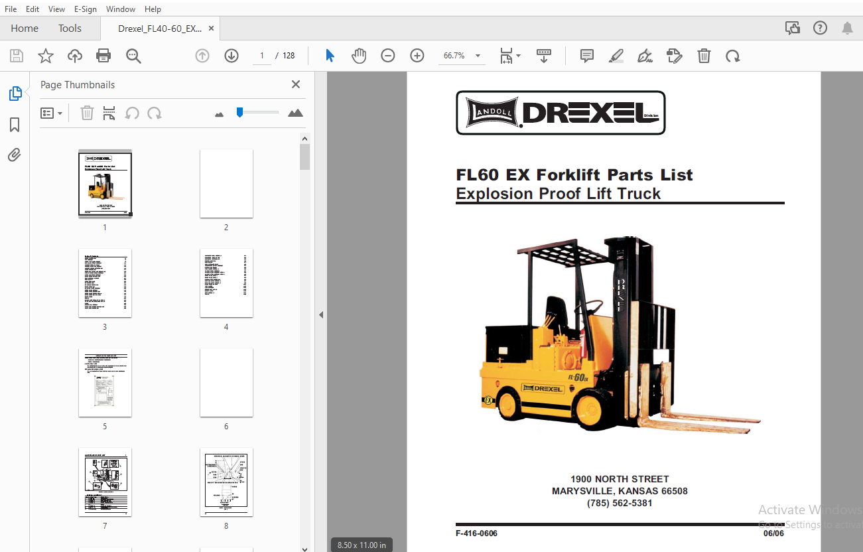Click the Edit PDF tool icon
This screenshot has width=863, height=552.
(675, 56)
